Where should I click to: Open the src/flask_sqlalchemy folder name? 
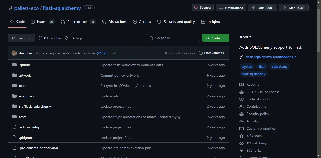point(35,106)
